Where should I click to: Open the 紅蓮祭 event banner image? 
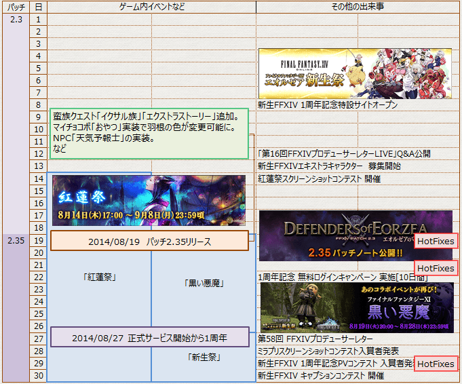tap(149, 200)
